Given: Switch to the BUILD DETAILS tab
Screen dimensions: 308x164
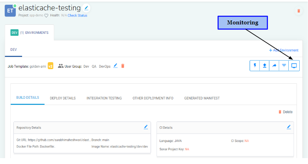Looking at the screenshot, I should click(x=28, y=98).
